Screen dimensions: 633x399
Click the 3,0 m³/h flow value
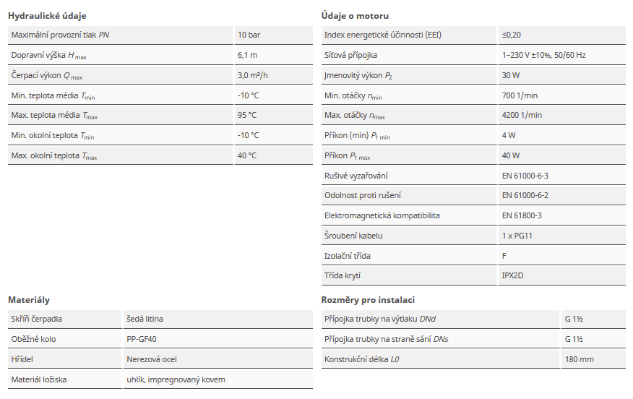(x=253, y=75)
